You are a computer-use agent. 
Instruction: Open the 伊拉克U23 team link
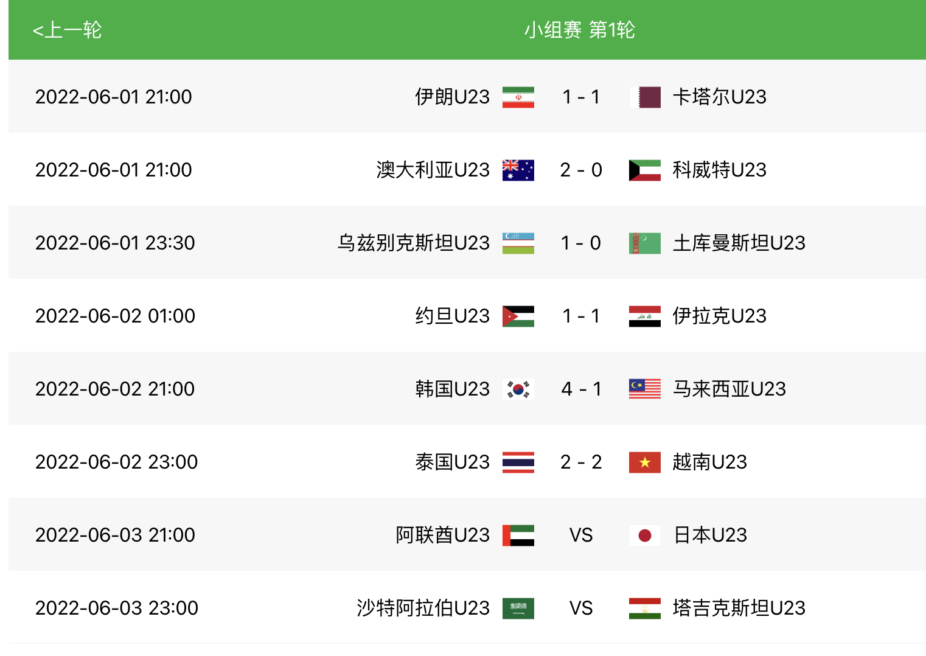pyautogui.click(x=719, y=316)
